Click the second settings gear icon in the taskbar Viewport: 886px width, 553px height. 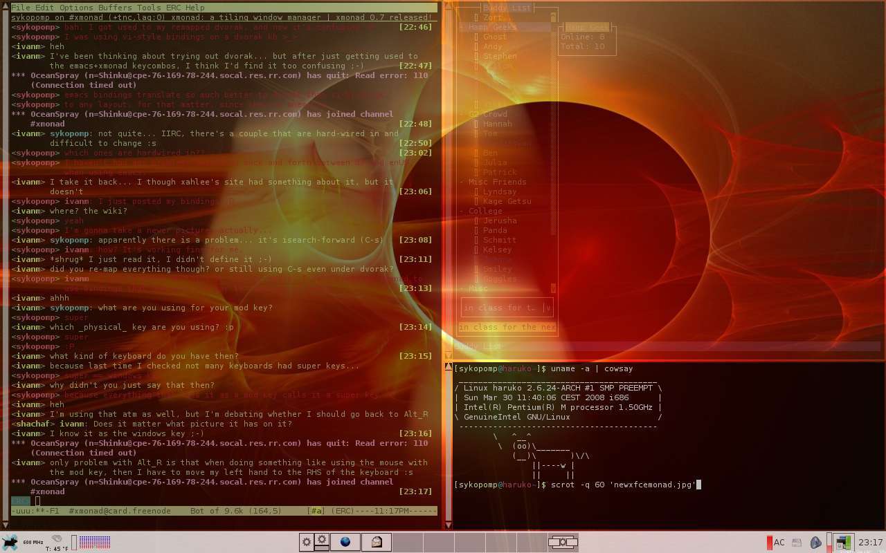[x=322, y=540]
